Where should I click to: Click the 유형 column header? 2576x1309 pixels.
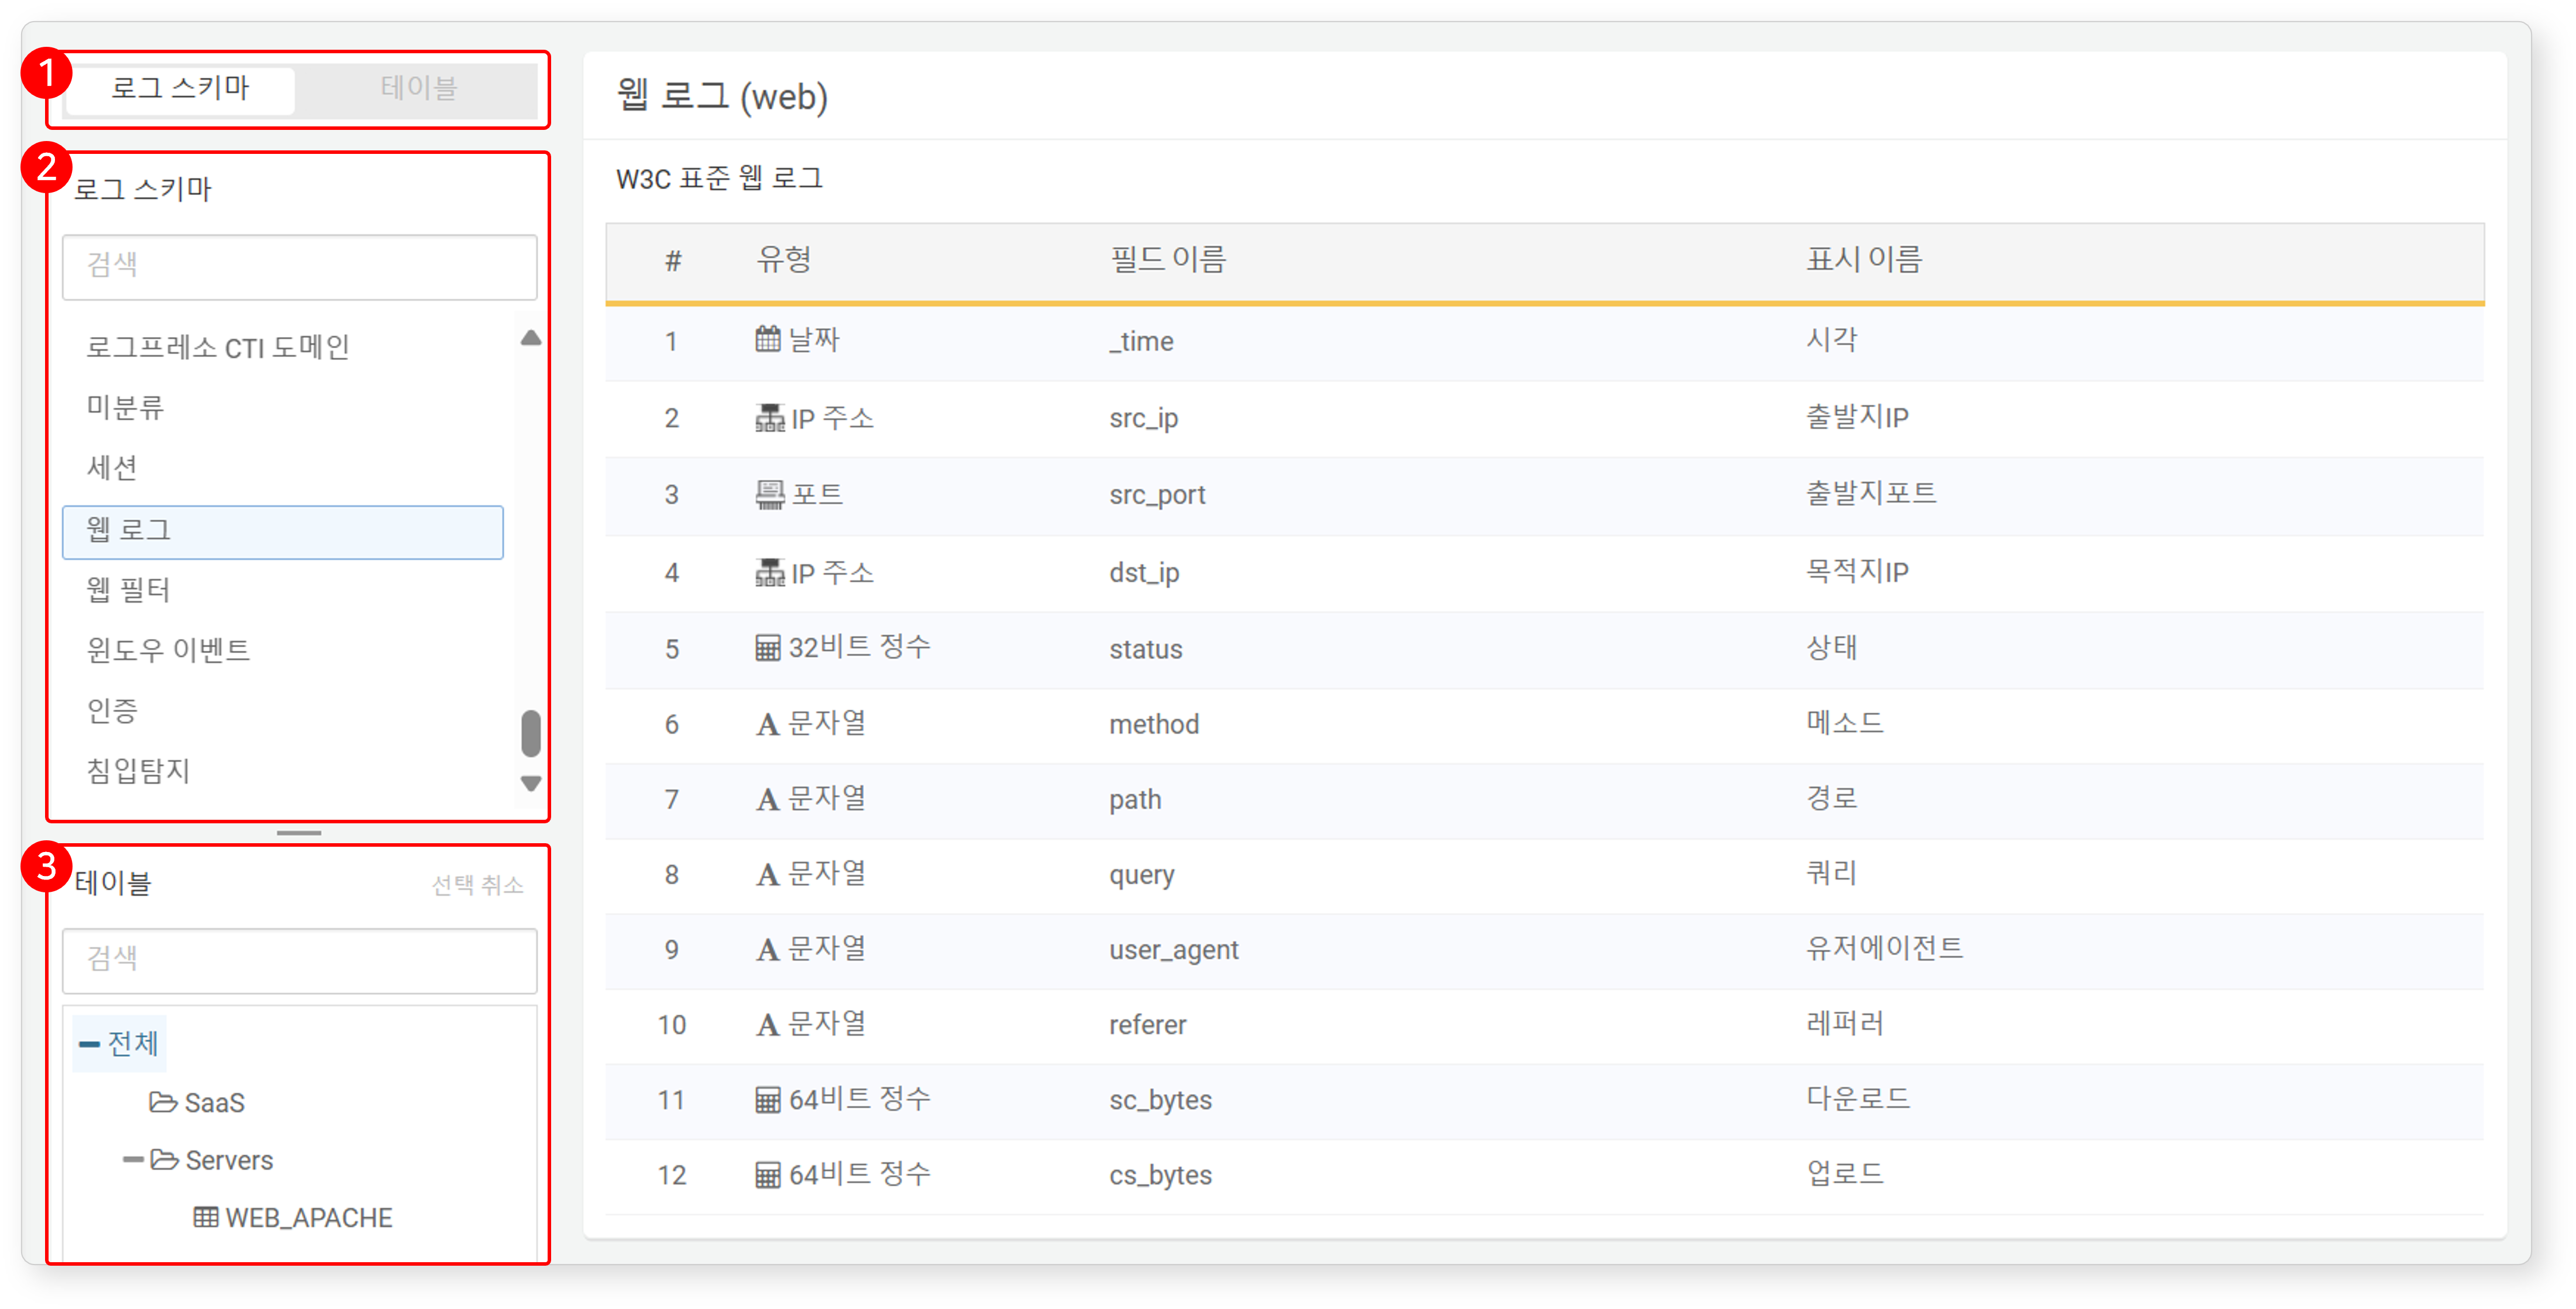[x=783, y=260]
